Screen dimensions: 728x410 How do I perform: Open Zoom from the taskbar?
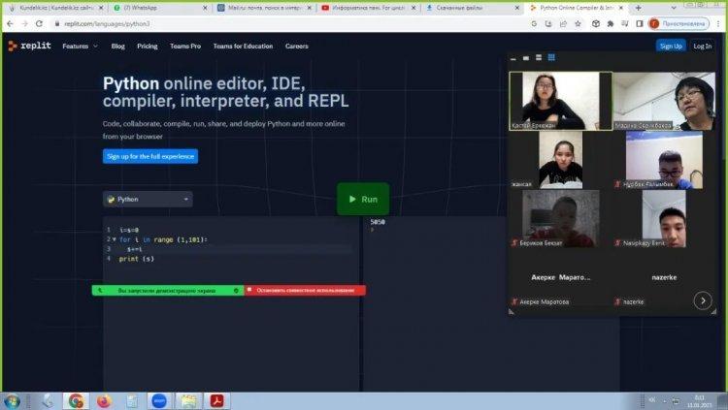pyautogui.click(x=159, y=400)
